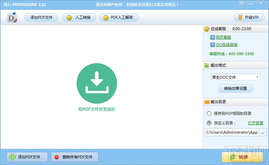Image resolution: width=269 pixels, height=165 pixels.
Task: Open the title bar options menu button
Action: pyautogui.click(x=241, y=3)
